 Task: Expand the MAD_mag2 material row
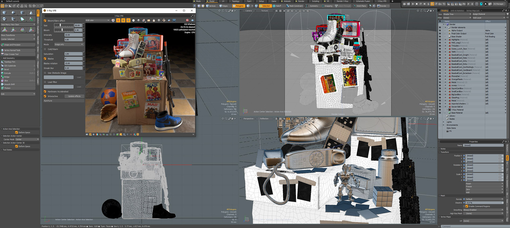(446, 43)
